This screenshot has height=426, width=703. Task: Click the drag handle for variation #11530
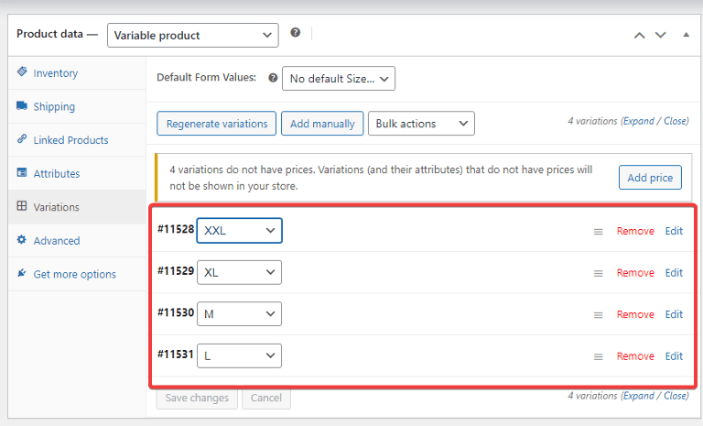[x=598, y=315]
